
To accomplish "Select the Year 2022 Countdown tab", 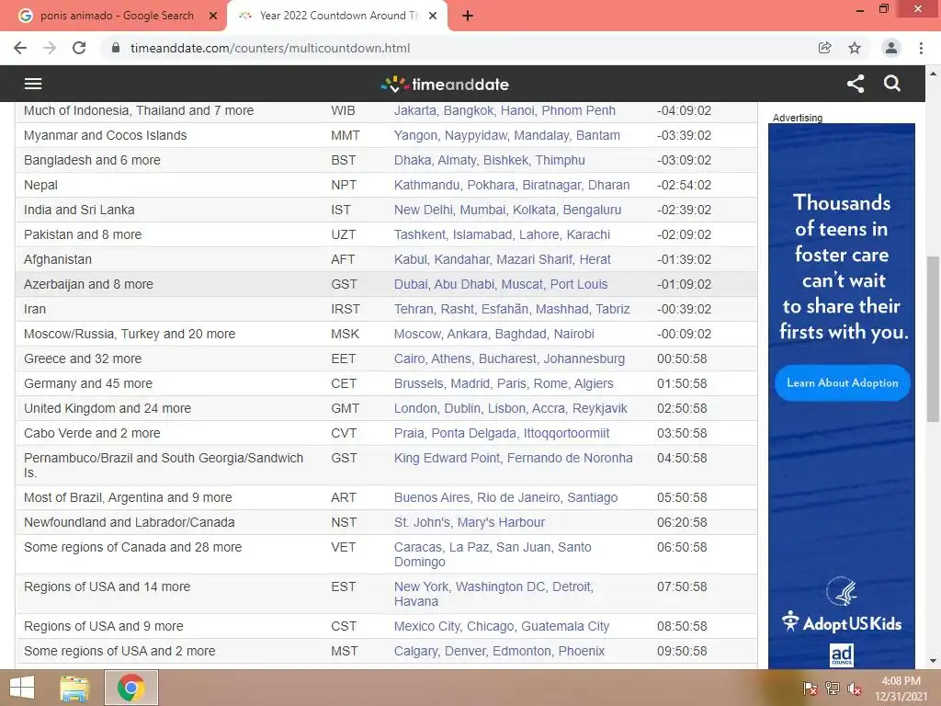I will point(336,17).
